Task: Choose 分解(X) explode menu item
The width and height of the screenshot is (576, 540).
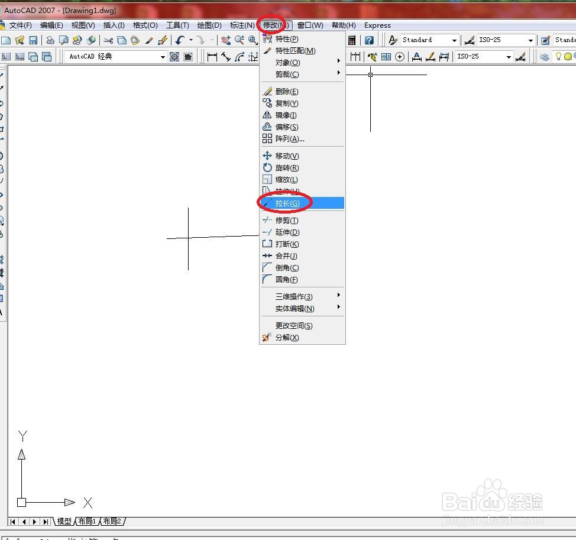Action: point(302,337)
